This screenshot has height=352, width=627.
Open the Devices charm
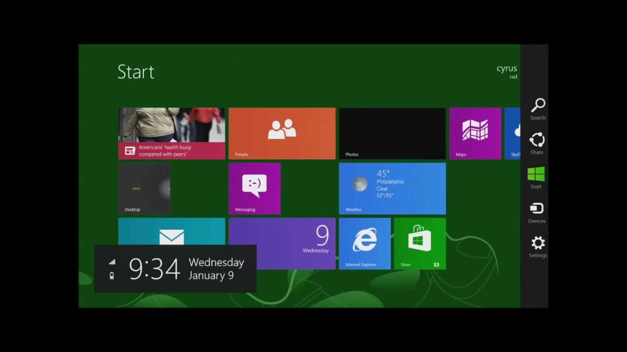pyautogui.click(x=537, y=212)
